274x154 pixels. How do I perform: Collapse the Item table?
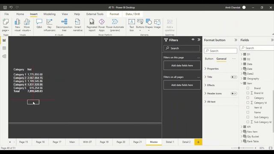tap(241, 83)
